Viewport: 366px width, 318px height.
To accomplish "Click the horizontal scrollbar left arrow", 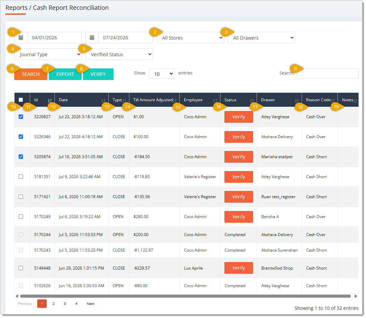I will pyautogui.click(x=17, y=296).
